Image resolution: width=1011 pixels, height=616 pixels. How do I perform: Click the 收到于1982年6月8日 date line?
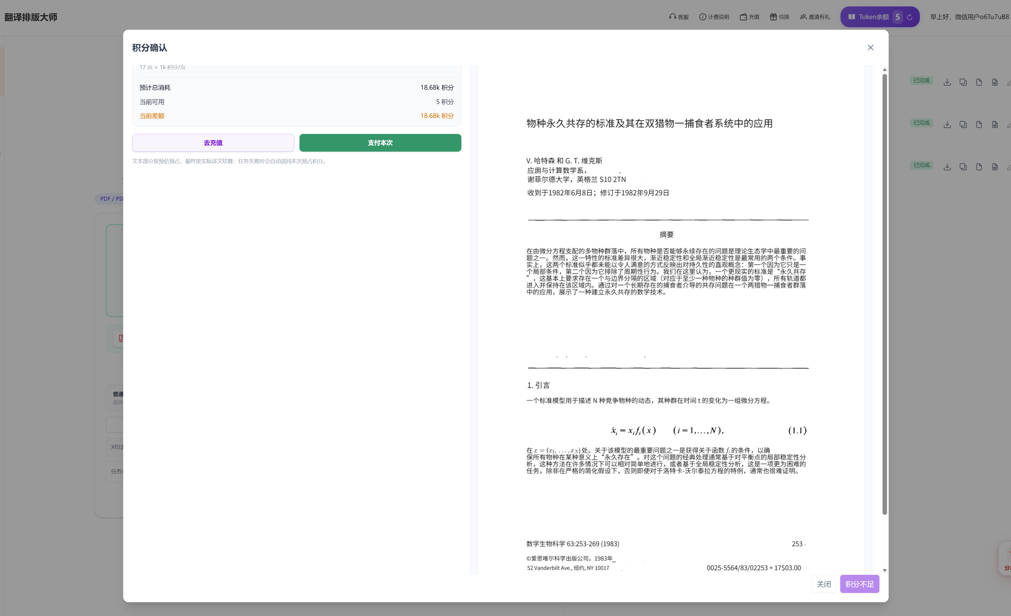point(598,193)
